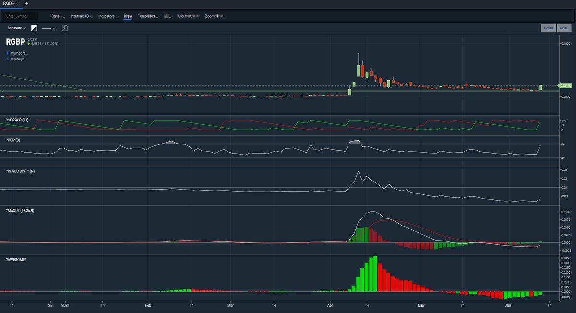Viewport: 576px width, 313px height.
Task: Click the Feb date axis label
Action: click(148, 305)
